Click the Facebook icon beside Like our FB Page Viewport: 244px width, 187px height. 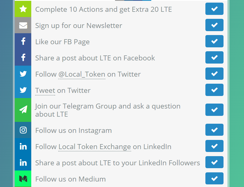[23, 42]
